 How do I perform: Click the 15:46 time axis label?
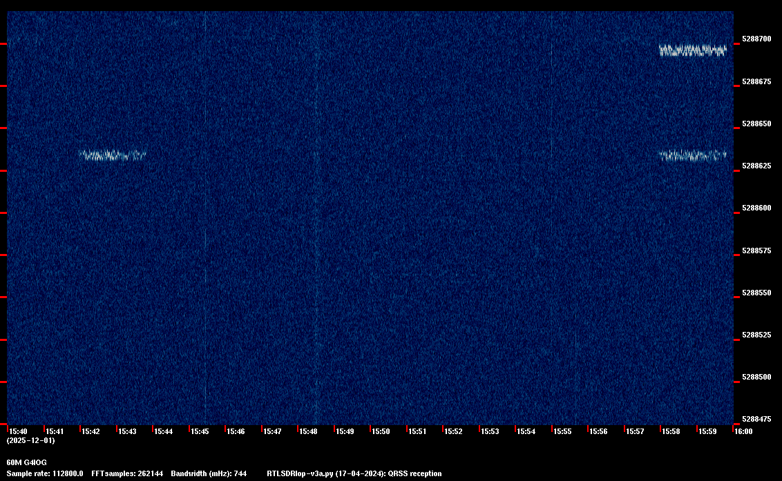coord(236,431)
